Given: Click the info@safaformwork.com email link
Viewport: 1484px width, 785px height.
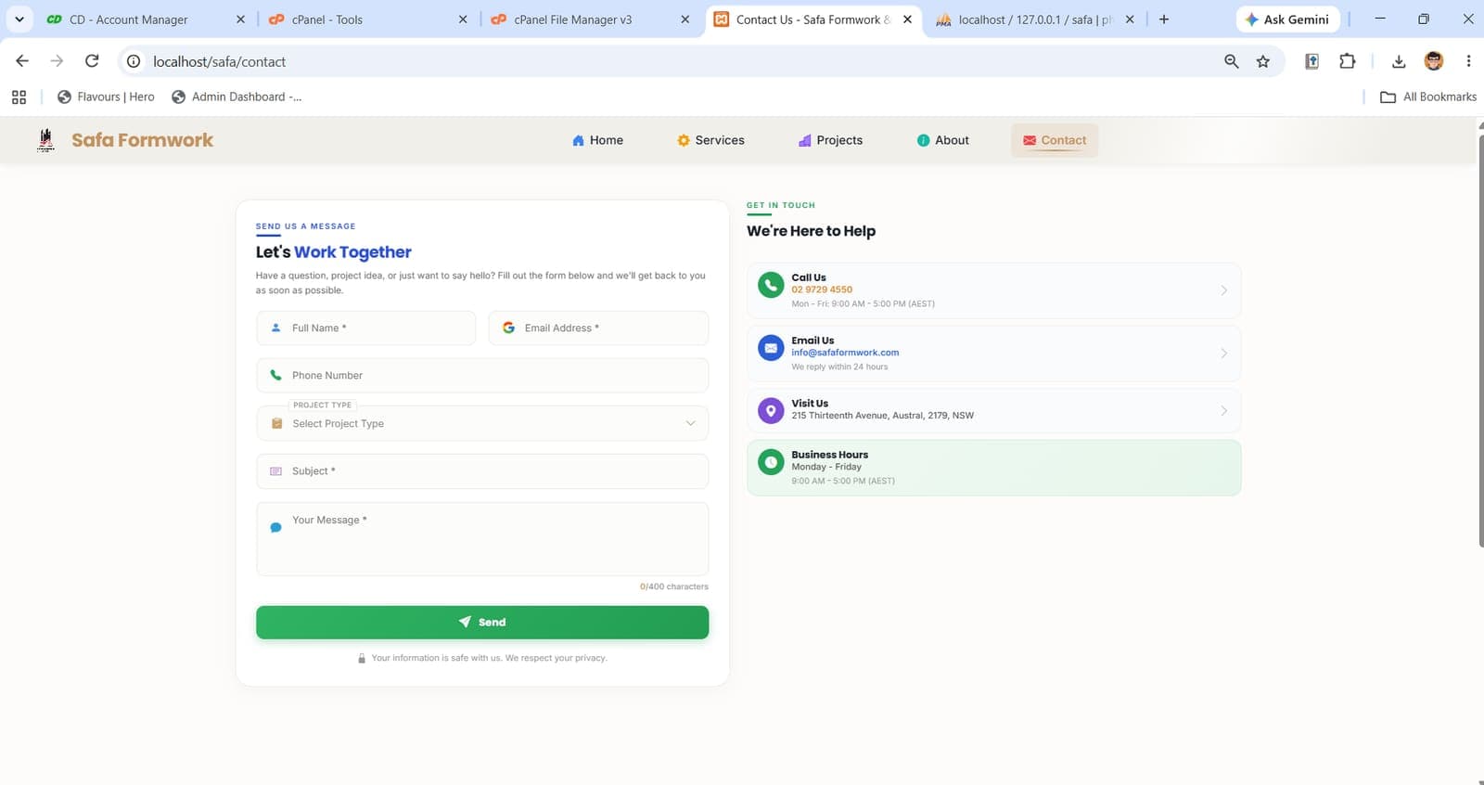Looking at the screenshot, I should point(845,353).
